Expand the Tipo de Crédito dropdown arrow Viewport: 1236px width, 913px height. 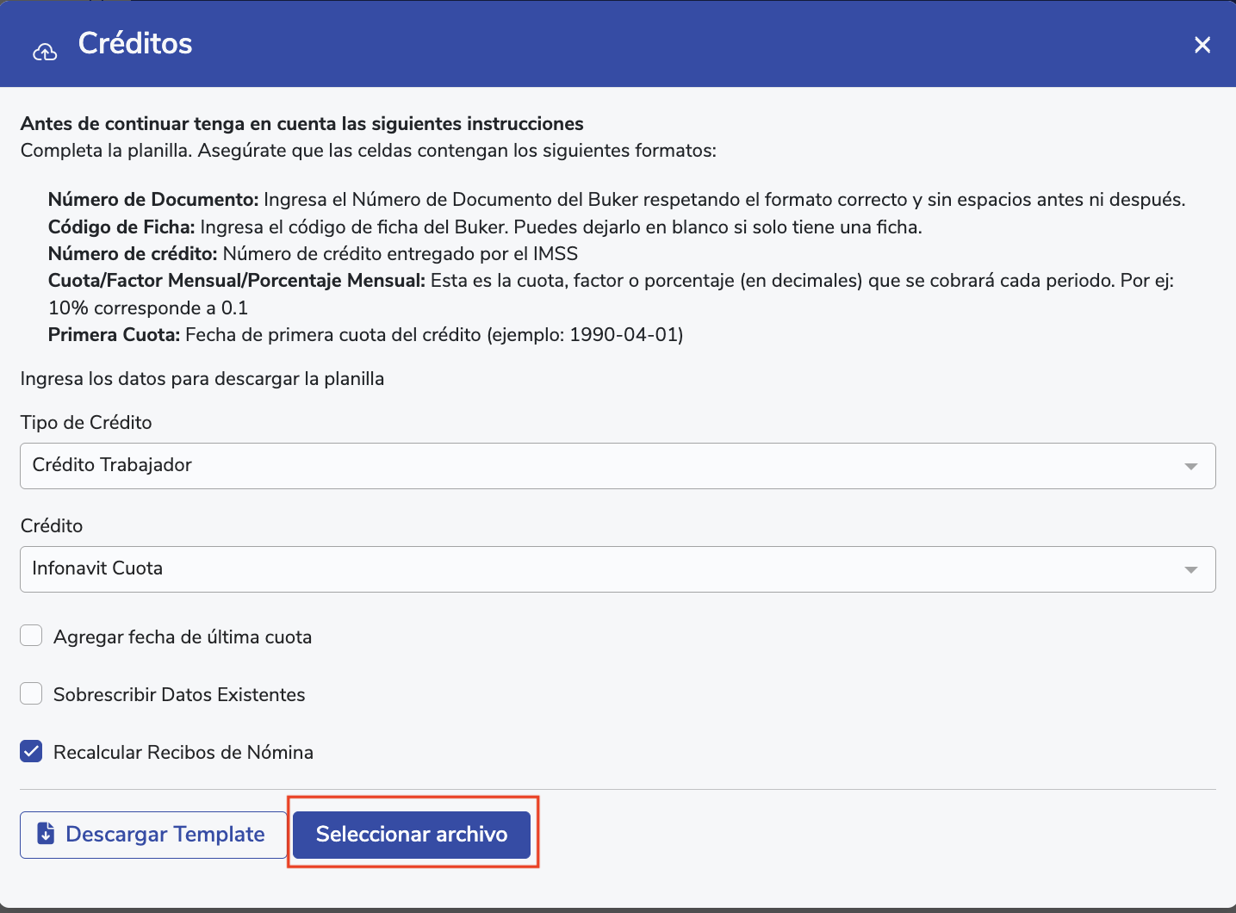pyautogui.click(x=1191, y=466)
